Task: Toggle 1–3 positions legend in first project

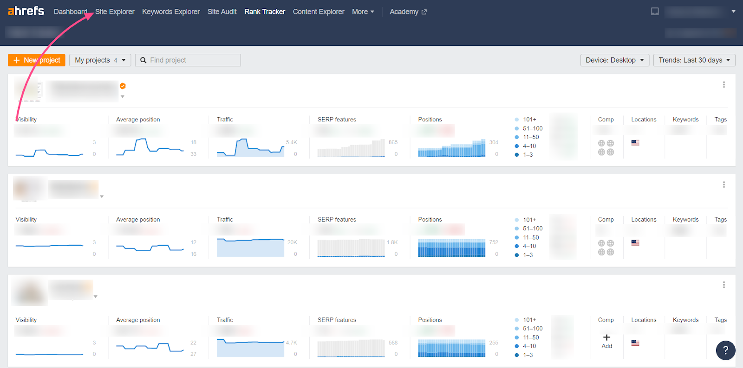Action: pyautogui.click(x=523, y=155)
